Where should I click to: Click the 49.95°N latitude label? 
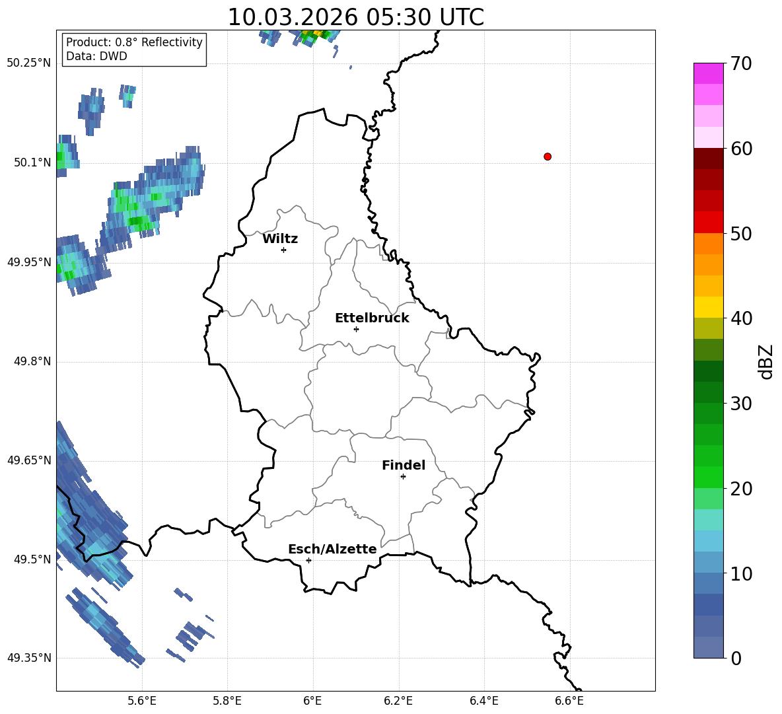(x=28, y=262)
